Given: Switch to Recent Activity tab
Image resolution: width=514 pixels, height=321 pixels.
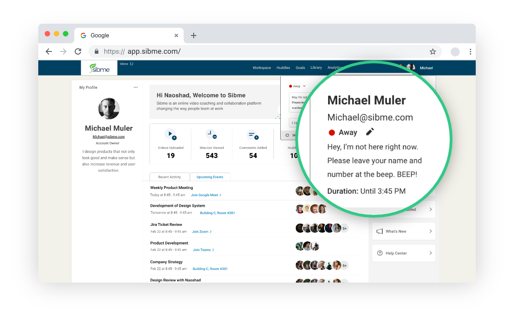Looking at the screenshot, I should (170, 177).
